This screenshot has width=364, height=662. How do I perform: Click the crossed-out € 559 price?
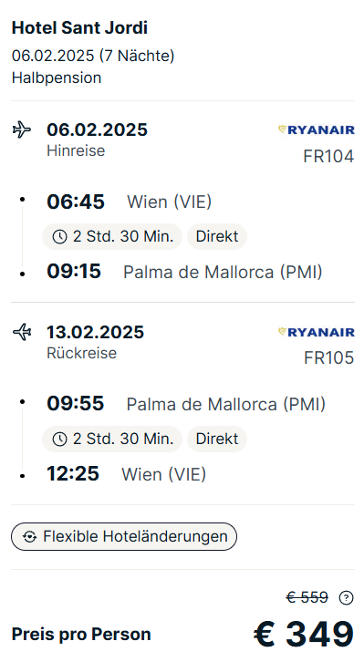point(307,598)
